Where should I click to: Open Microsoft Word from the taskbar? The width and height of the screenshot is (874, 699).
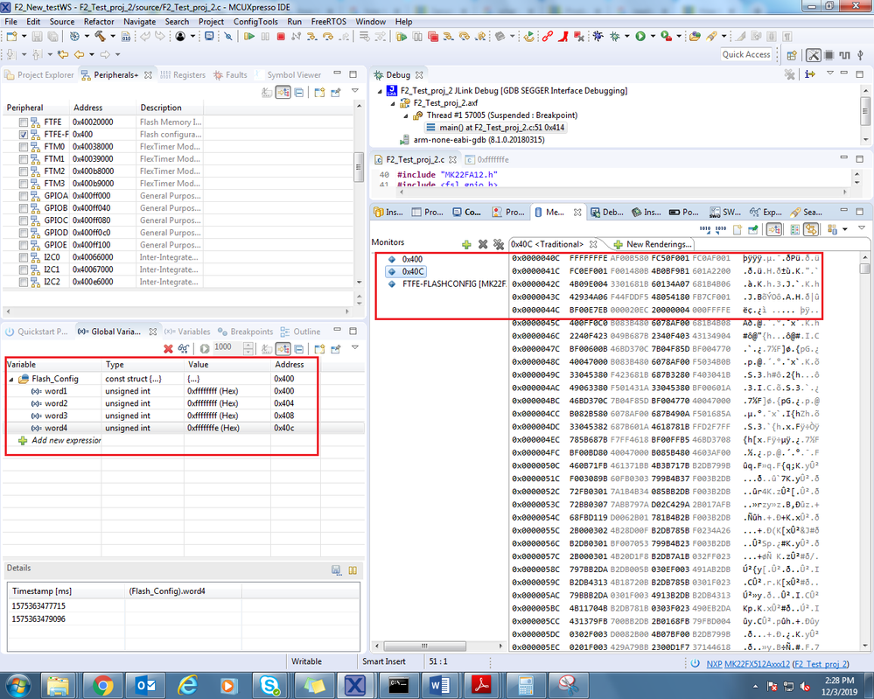pos(440,685)
